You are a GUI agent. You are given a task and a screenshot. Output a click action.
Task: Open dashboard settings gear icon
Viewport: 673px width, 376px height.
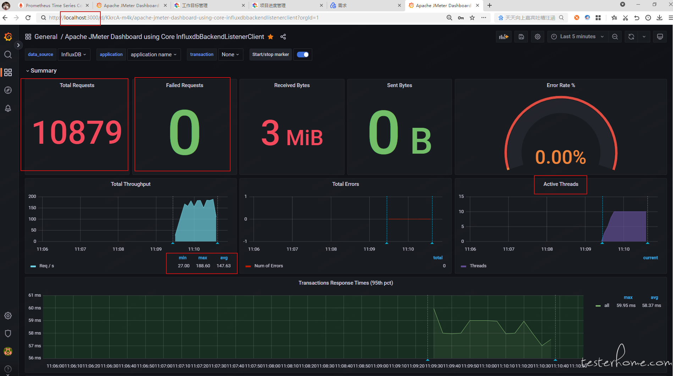pos(537,37)
